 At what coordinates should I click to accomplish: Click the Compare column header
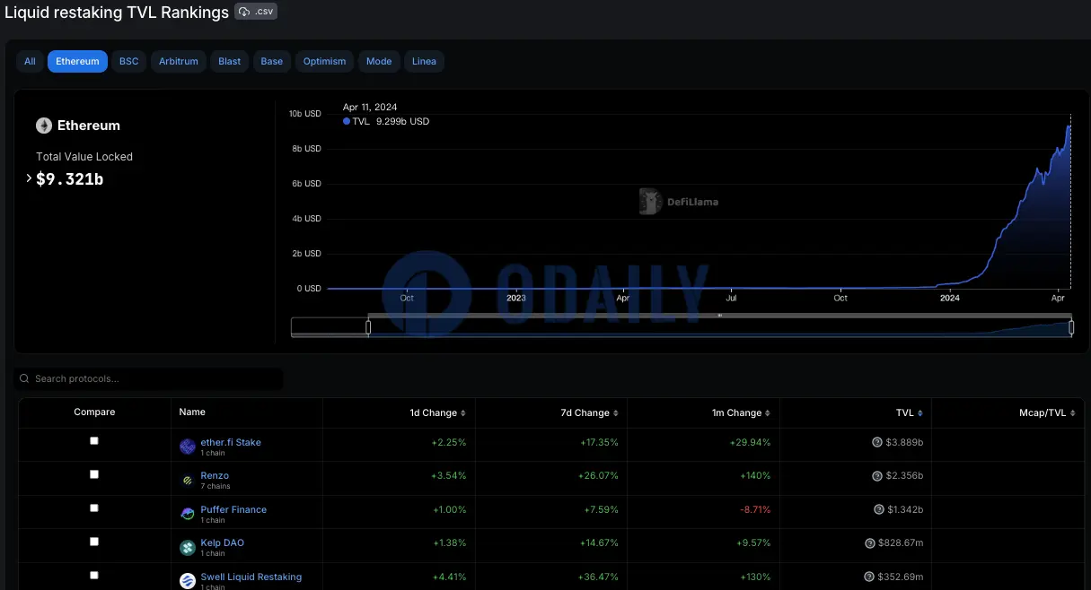94,412
